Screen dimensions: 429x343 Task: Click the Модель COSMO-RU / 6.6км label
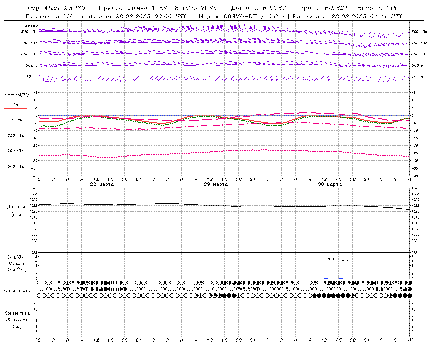point(242,16)
